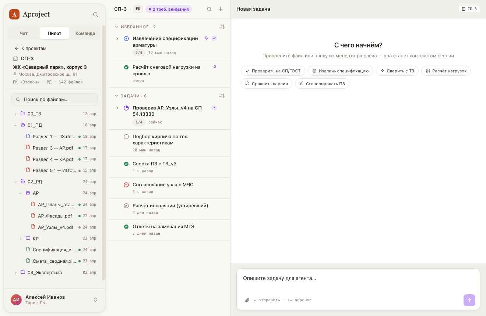
Task: Focus the Опишите задачу для агента field
Action: click(x=358, y=280)
